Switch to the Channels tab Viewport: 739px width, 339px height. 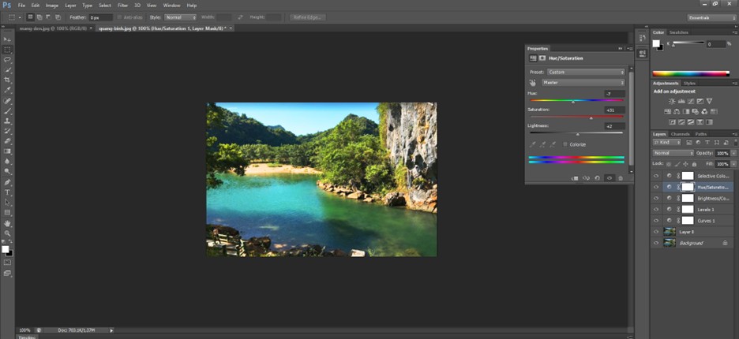(x=680, y=134)
